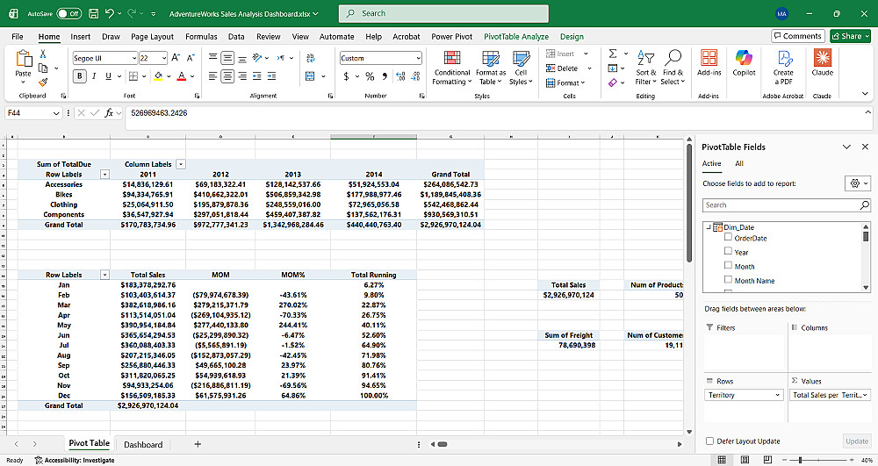Click the Share button

coord(850,36)
